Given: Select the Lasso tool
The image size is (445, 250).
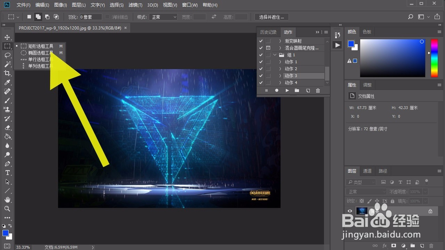Looking at the screenshot, I should [x=8, y=55].
